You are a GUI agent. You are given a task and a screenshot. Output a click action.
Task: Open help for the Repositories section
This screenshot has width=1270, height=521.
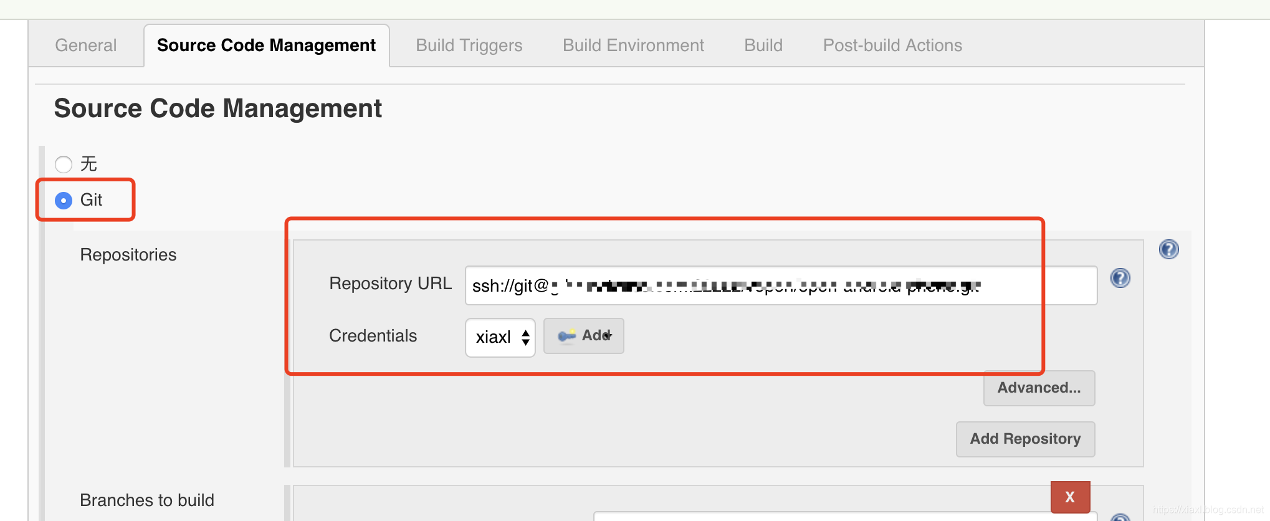coord(1168,249)
